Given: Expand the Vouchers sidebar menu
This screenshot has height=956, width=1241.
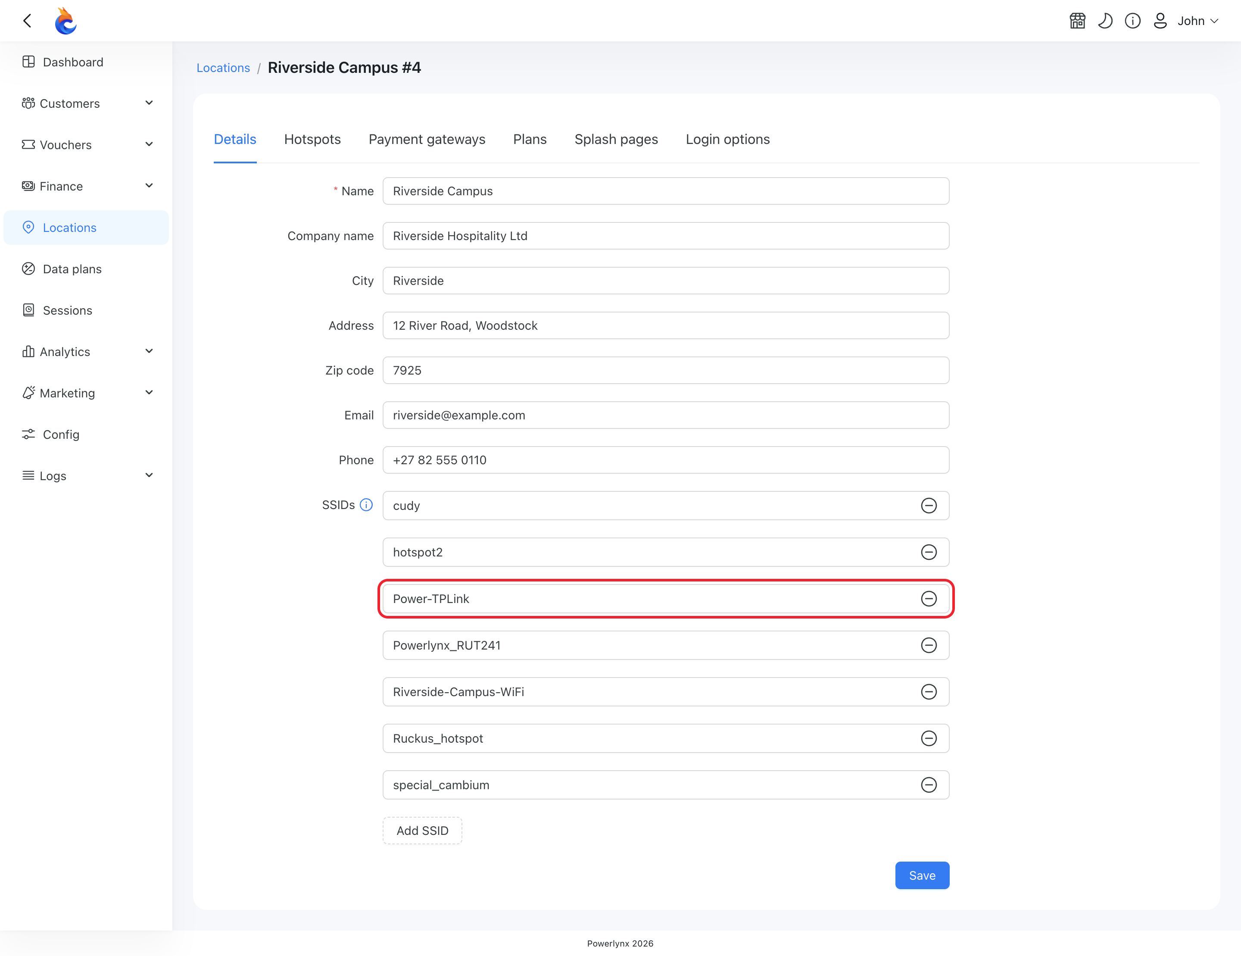Looking at the screenshot, I should click(86, 145).
